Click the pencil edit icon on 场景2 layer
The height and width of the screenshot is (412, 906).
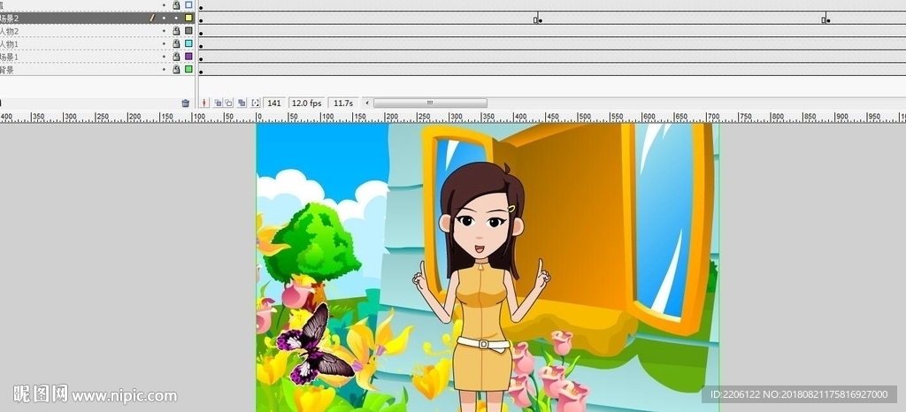coord(152,18)
